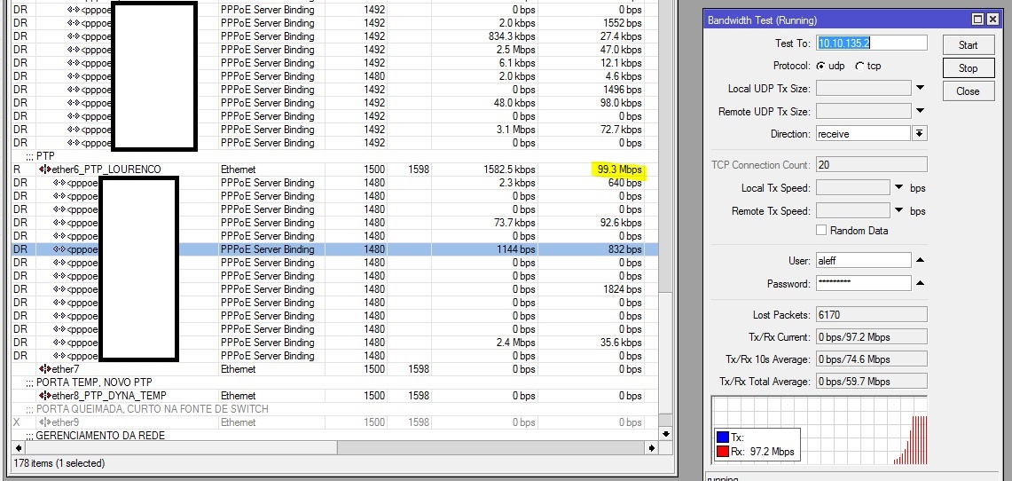Click the ether8_PTP_DYNA_TEMP interface icon
Image resolution: width=1012 pixels, height=481 pixels.
click(x=44, y=396)
